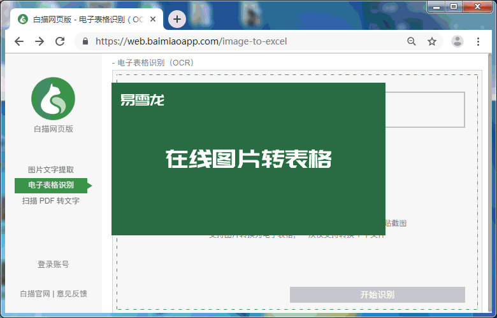The width and height of the screenshot is (497, 318).
Task: Click the green 白描 logo in sidebar
Action: pos(53,99)
